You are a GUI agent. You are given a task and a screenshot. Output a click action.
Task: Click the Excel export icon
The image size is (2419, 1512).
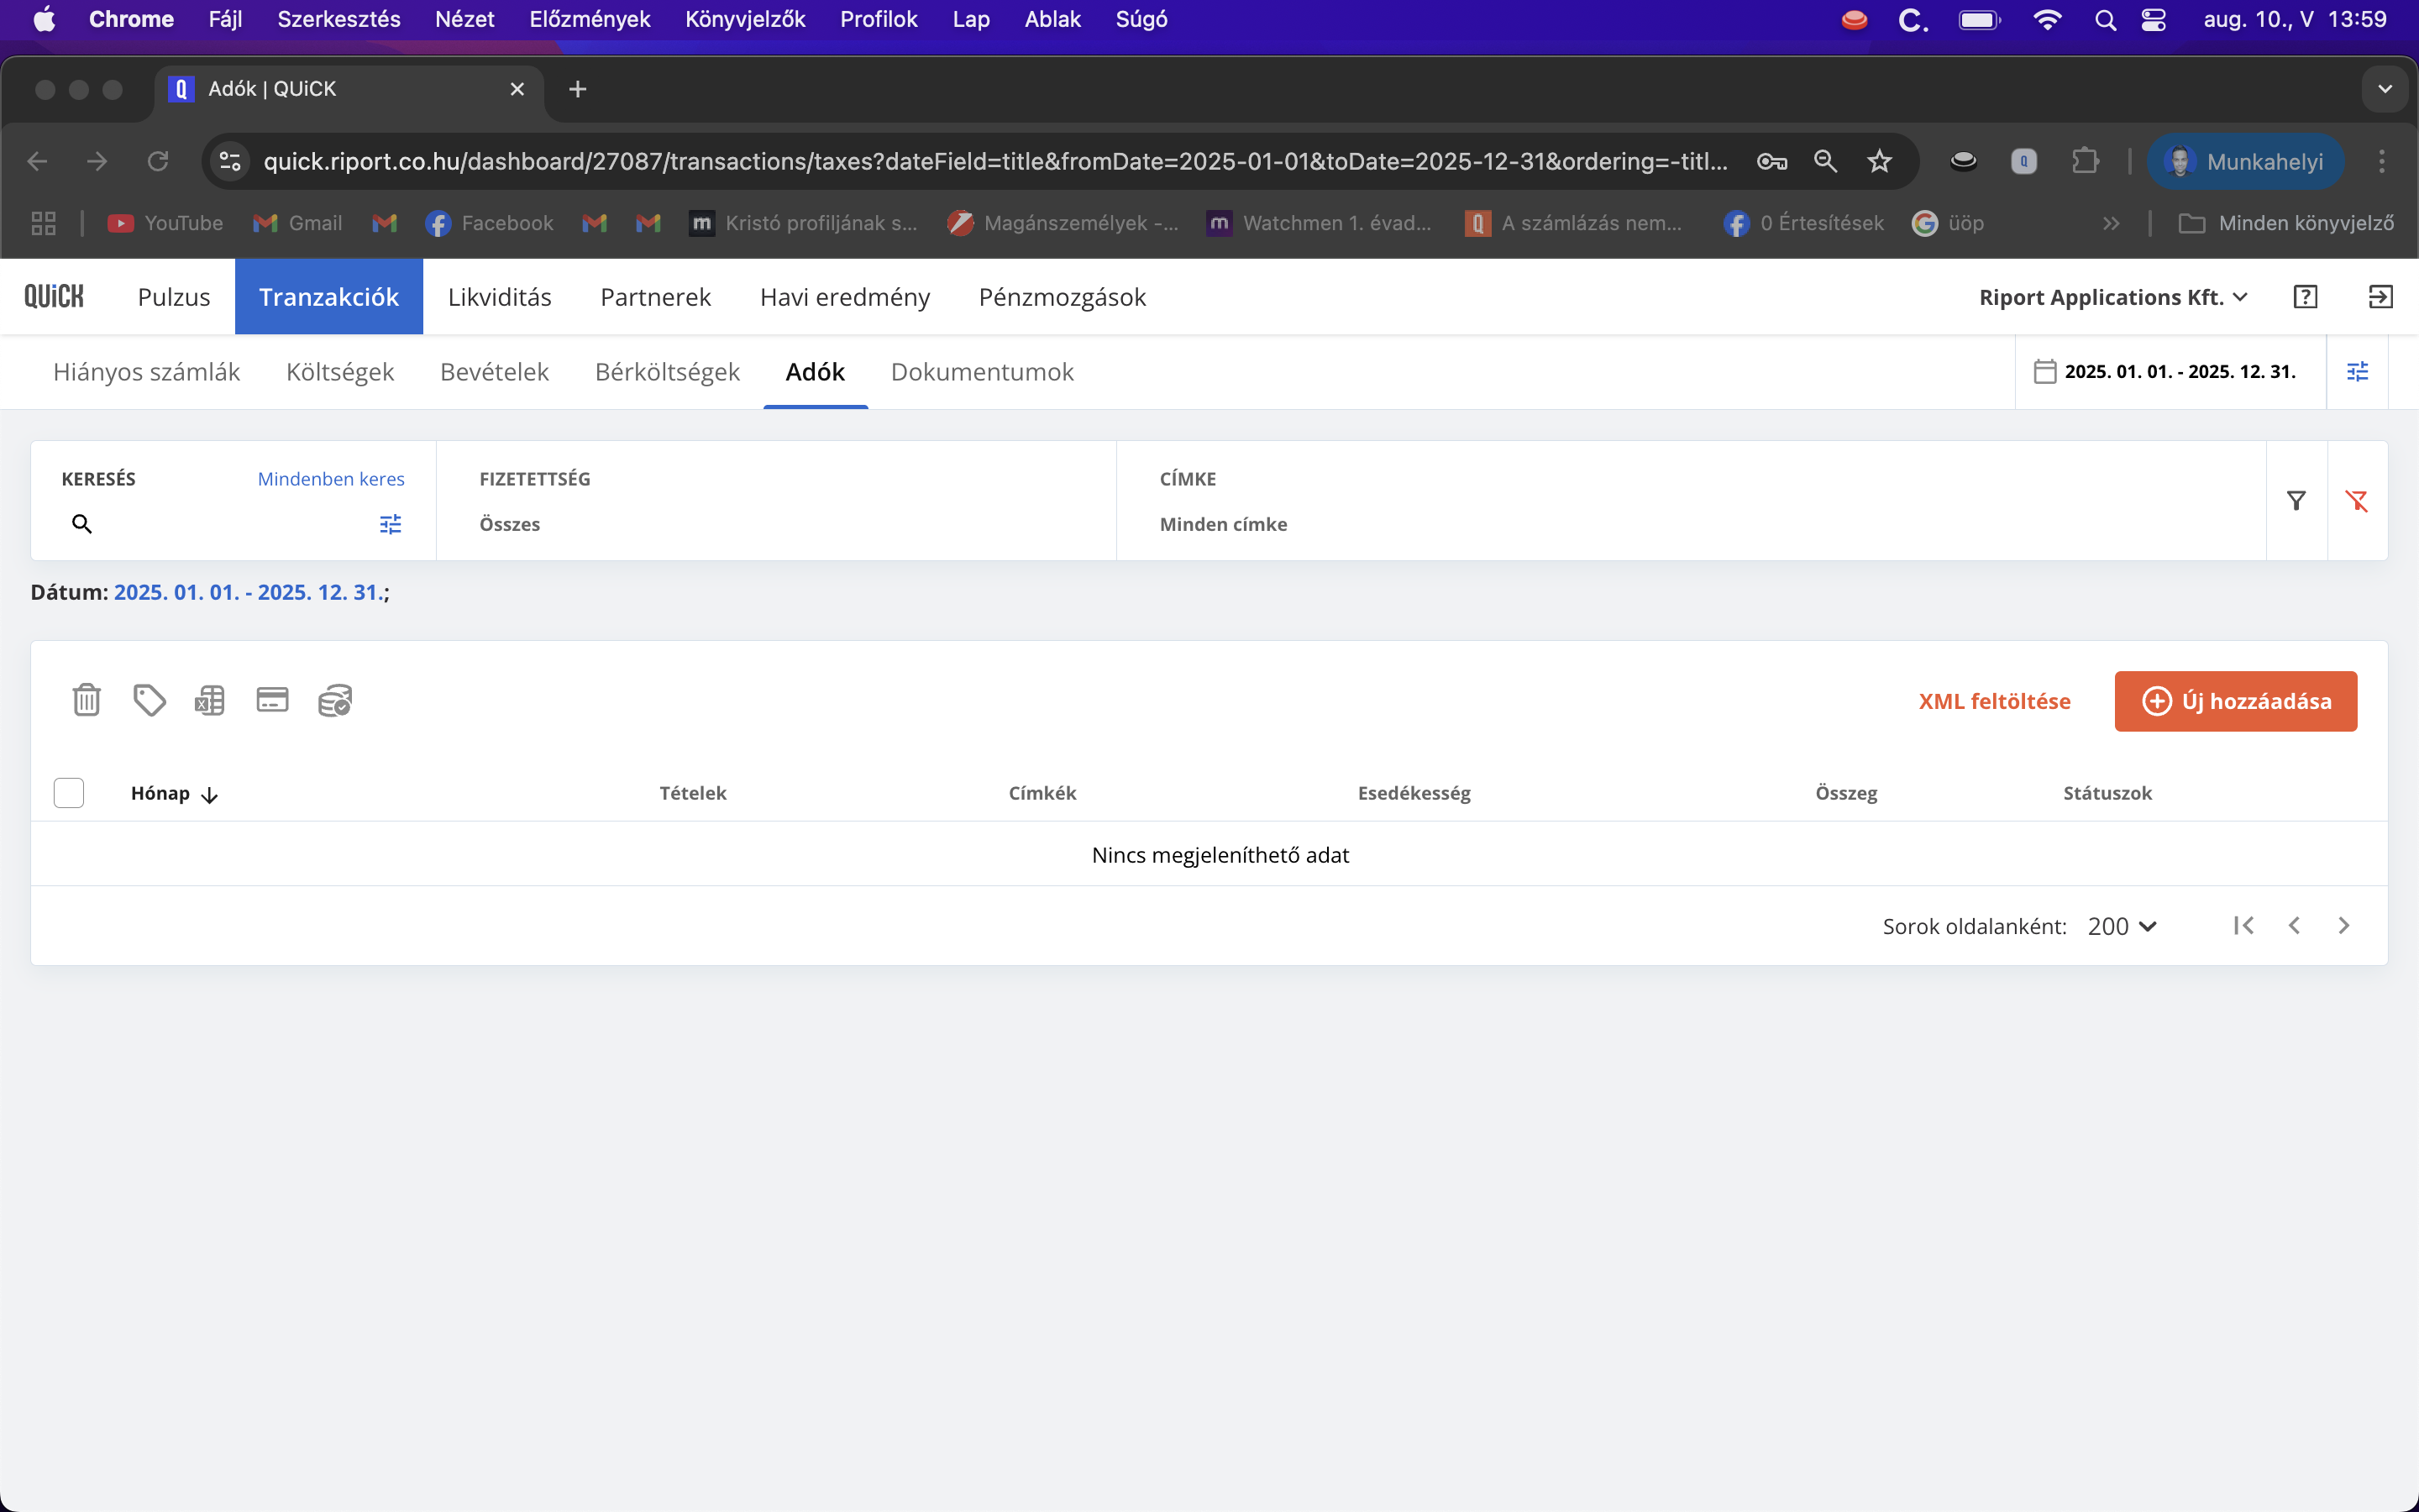point(210,700)
